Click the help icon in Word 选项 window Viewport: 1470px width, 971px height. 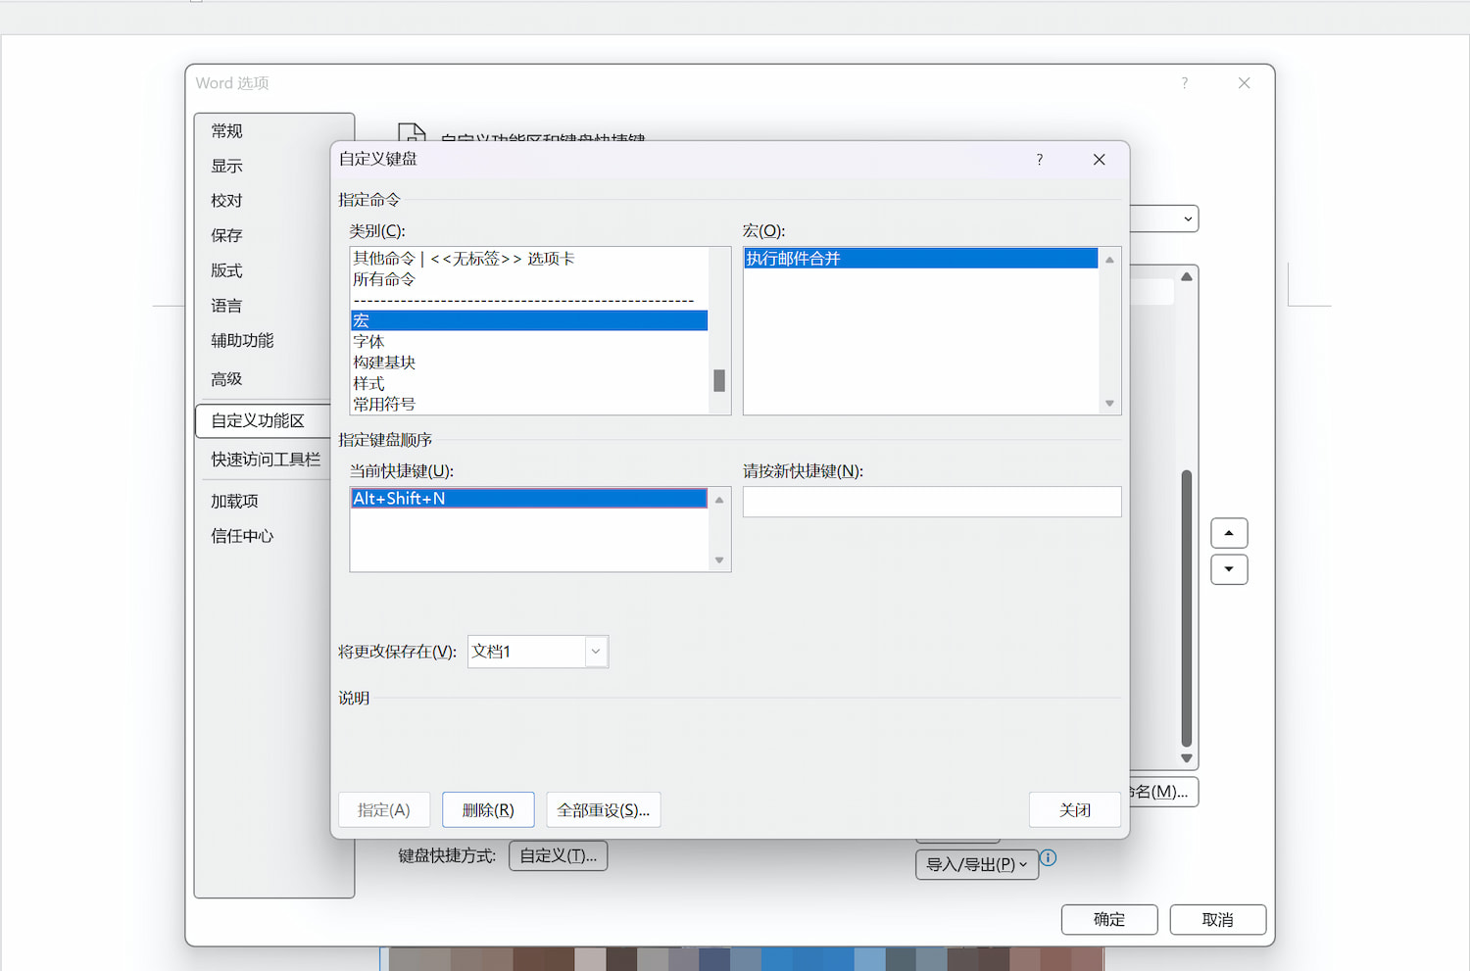pyautogui.click(x=1184, y=83)
